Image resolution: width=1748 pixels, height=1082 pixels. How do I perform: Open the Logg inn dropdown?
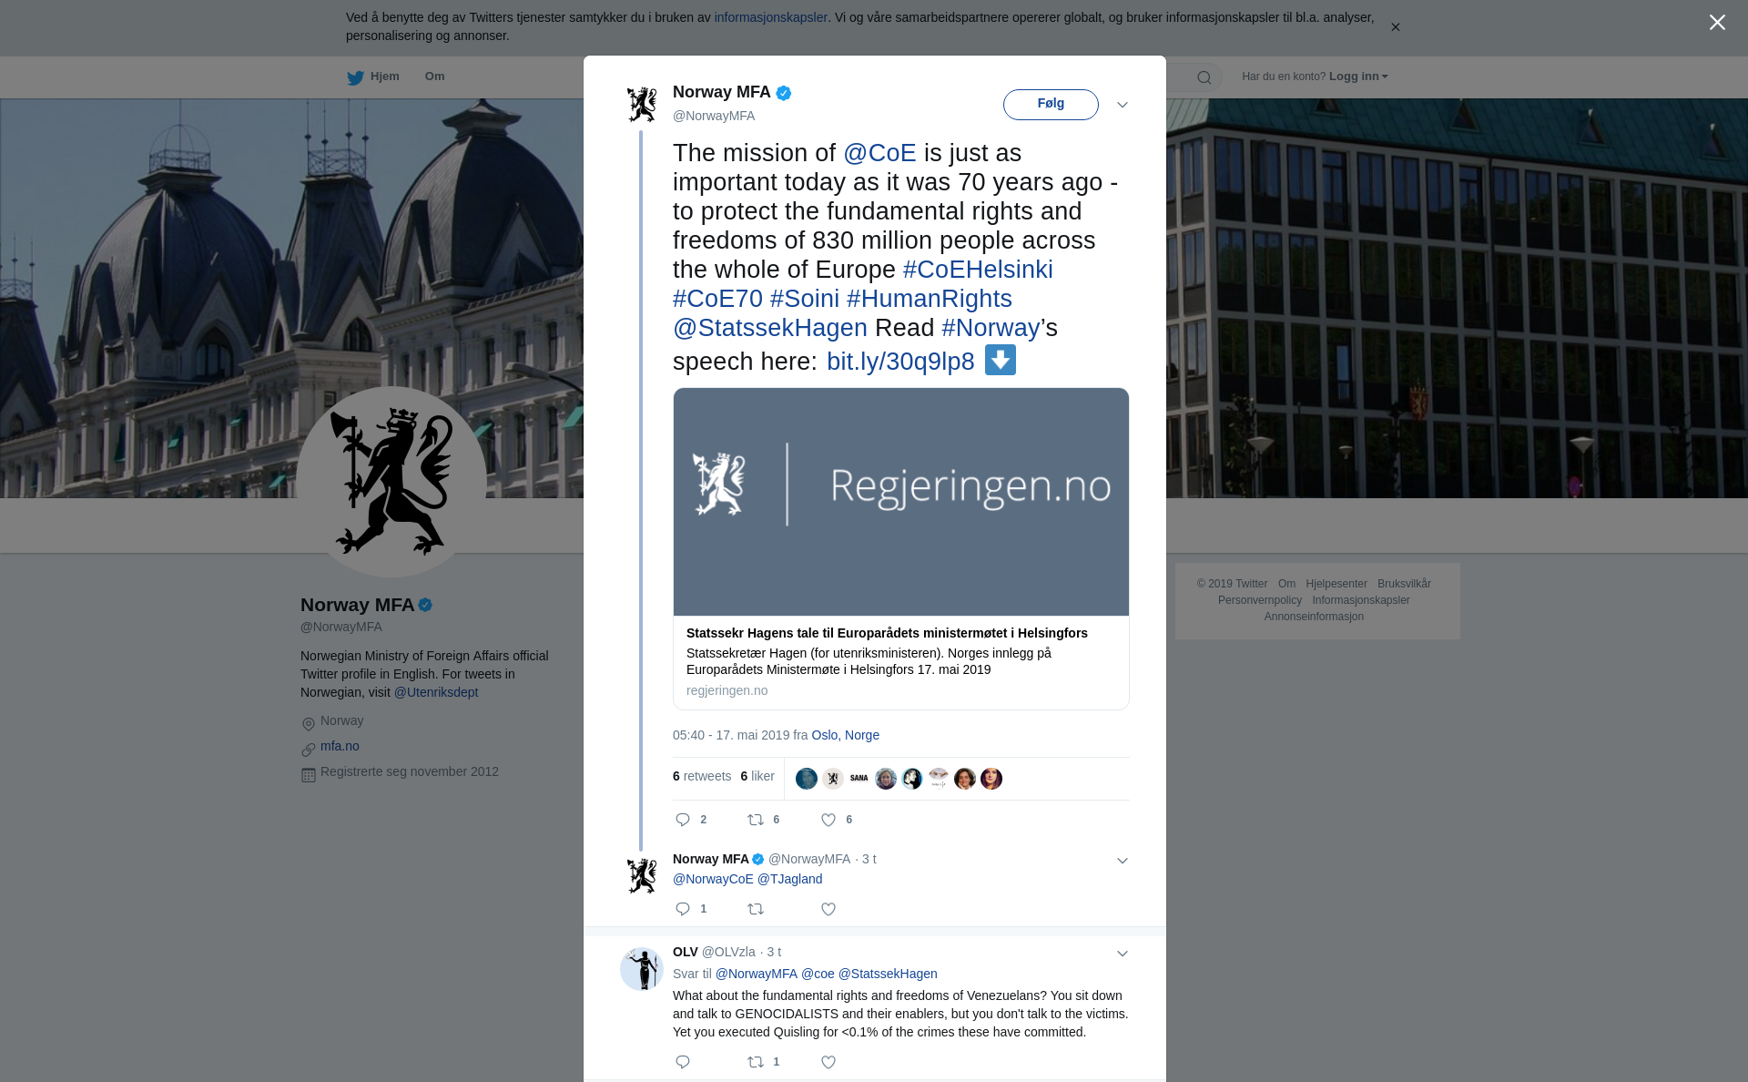(x=1358, y=77)
